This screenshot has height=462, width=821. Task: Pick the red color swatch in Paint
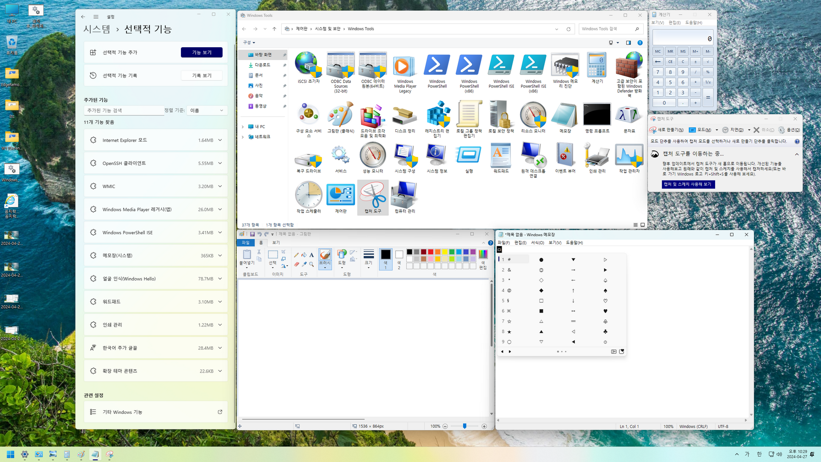[x=431, y=252]
